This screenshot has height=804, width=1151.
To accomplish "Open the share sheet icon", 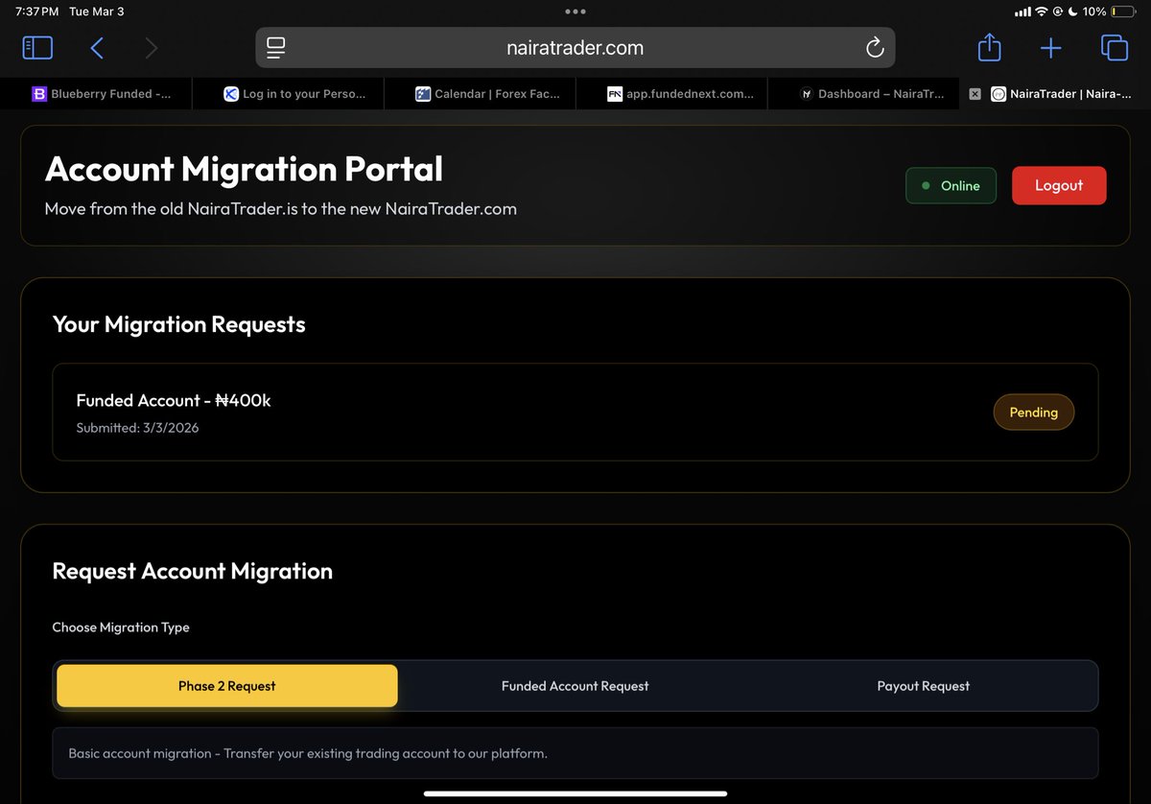I will click(989, 47).
